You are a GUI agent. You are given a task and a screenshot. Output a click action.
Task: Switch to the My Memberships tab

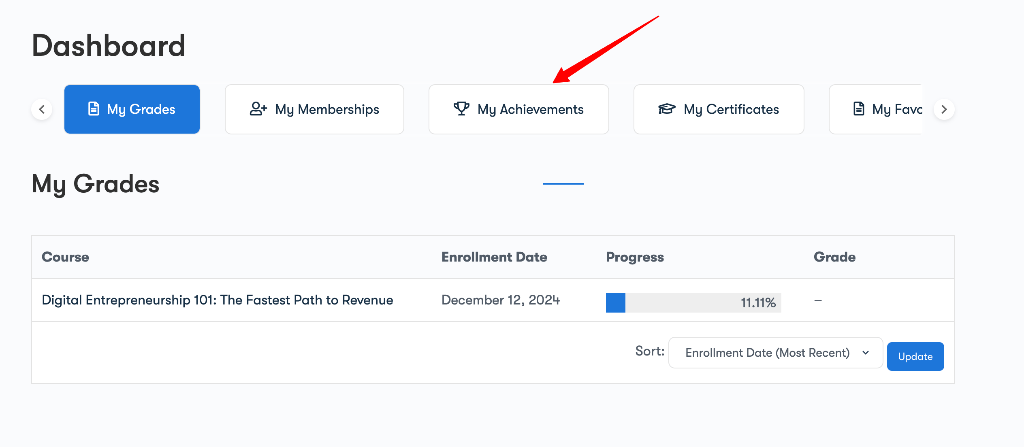pos(314,109)
